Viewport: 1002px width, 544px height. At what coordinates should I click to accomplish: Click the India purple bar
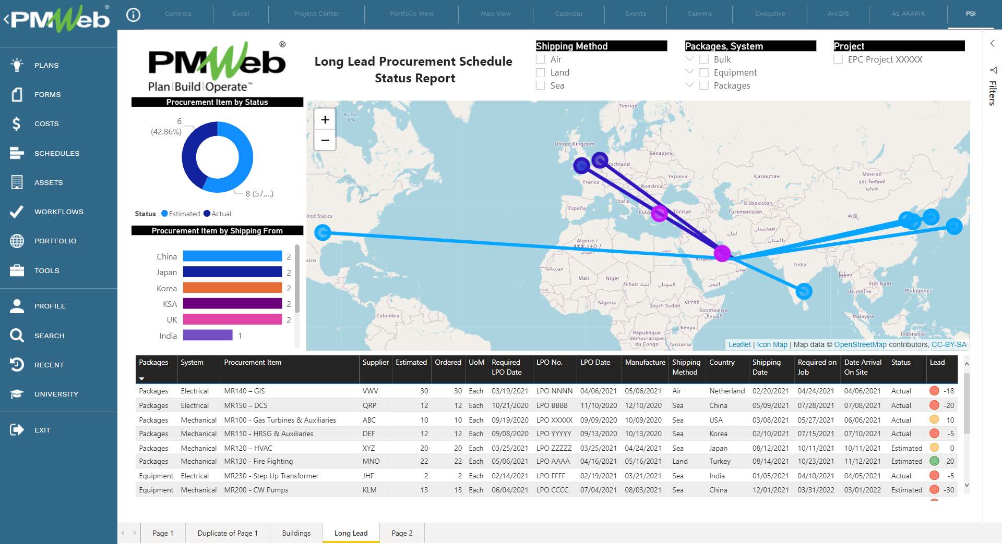(208, 336)
